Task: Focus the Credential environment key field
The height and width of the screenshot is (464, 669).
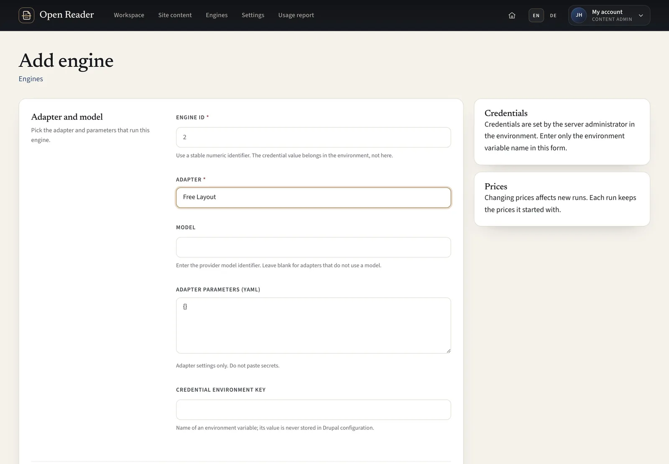Action: (x=313, y=410)
